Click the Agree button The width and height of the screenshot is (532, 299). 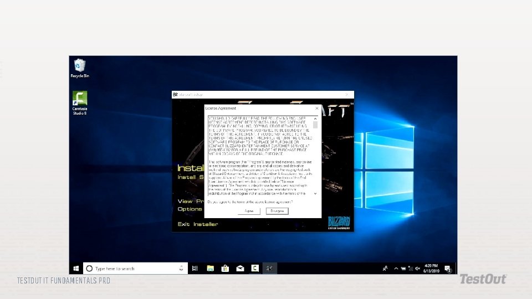[249, 211]
